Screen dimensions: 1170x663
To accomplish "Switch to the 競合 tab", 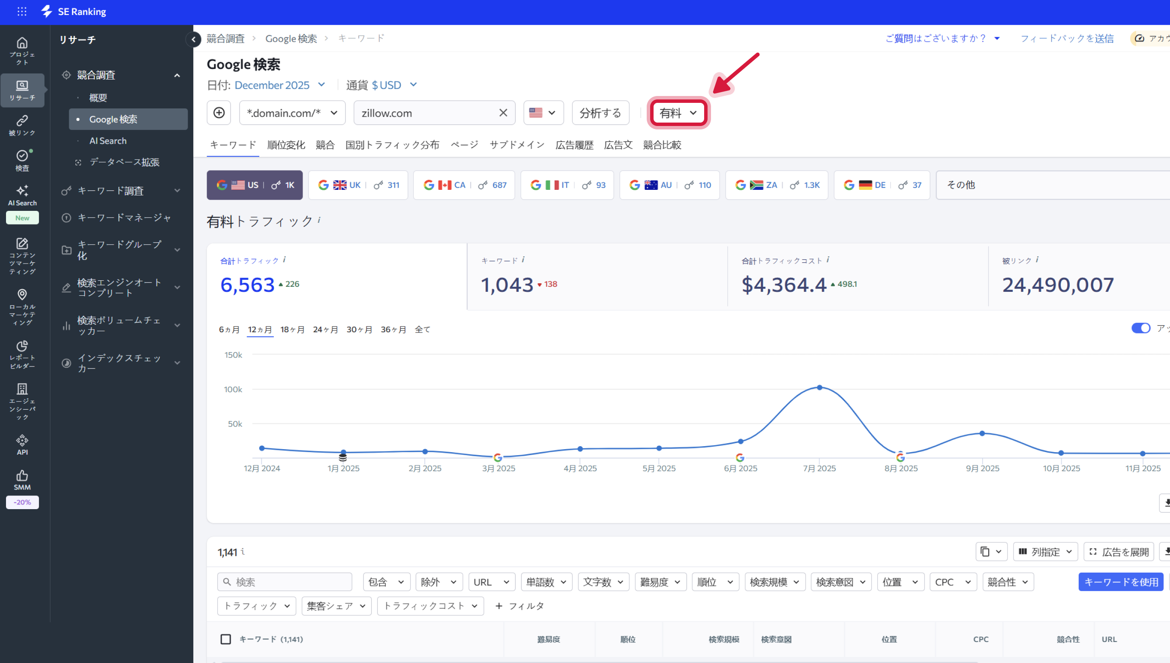I will tap(325, 145).
